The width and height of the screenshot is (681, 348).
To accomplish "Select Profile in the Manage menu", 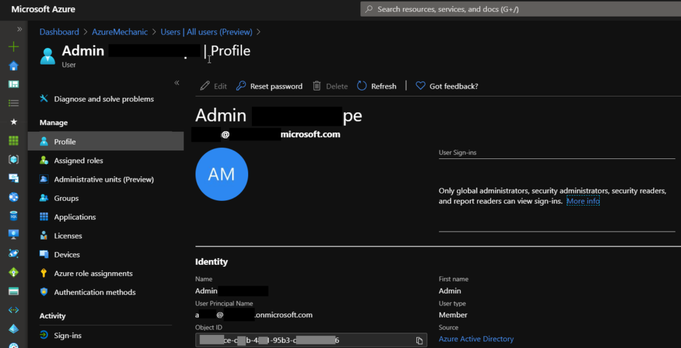I will 106,141.
